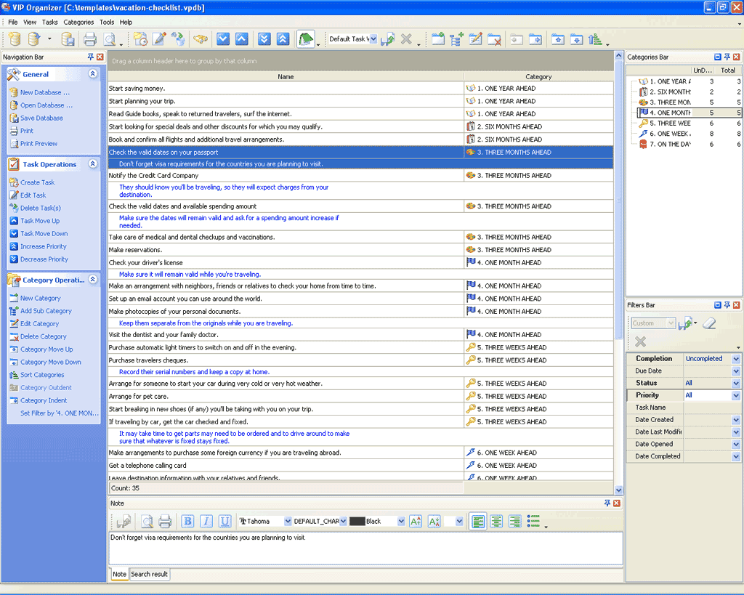
Task: Open the Tasks menu
Action: 50,22
